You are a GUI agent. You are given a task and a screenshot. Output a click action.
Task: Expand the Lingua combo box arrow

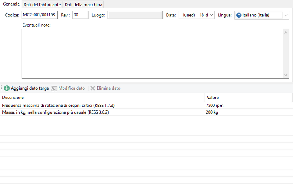click(286, 15)
